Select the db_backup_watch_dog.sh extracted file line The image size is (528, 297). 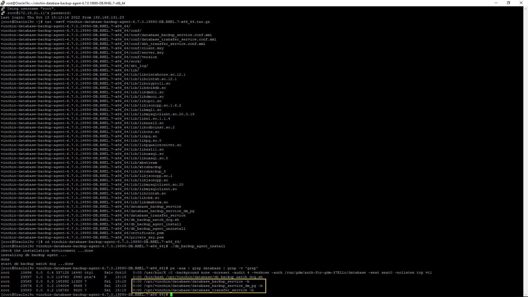(90, 220)
